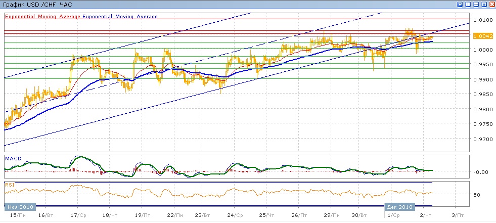Maximize the USD/CHF chart window
This screenshot has height=223, width=496.
484,4
